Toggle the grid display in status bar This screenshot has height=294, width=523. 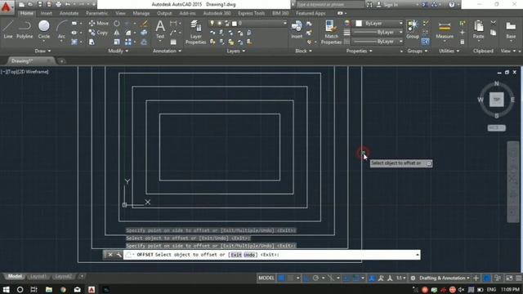coord(281,278)
